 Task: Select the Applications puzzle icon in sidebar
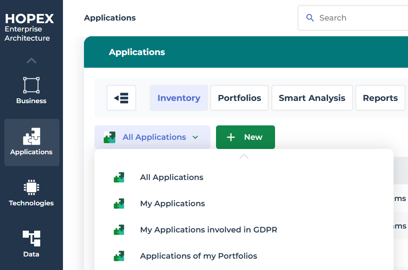pos(31,136)
